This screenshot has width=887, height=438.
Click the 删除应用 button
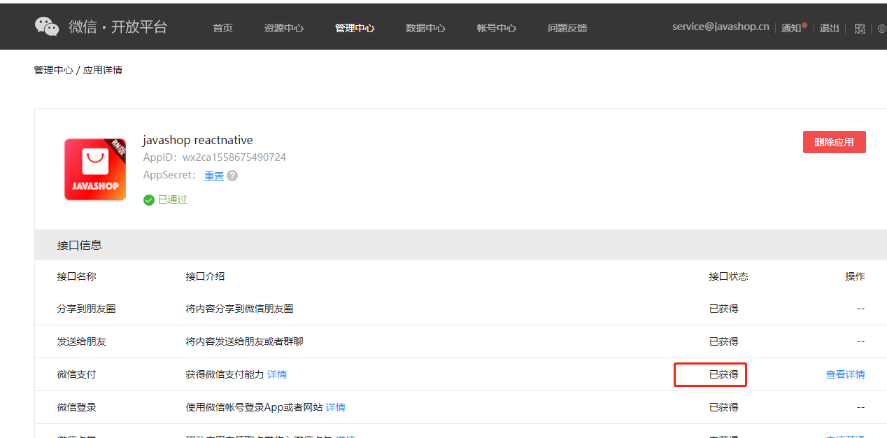(834, 142)
